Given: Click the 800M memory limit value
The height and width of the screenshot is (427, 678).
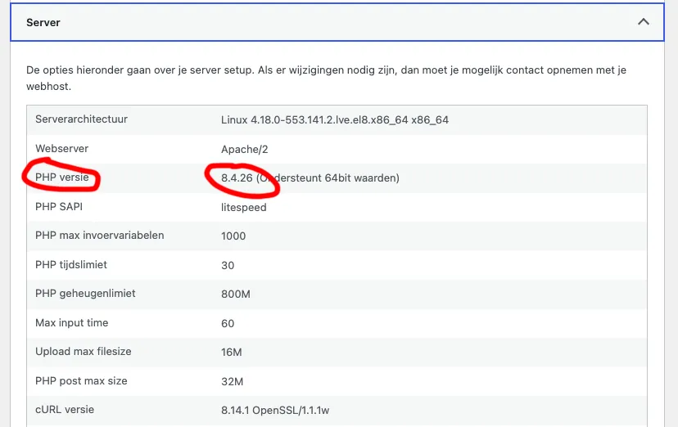Looking at the screenshot, I should pos(236,294).
